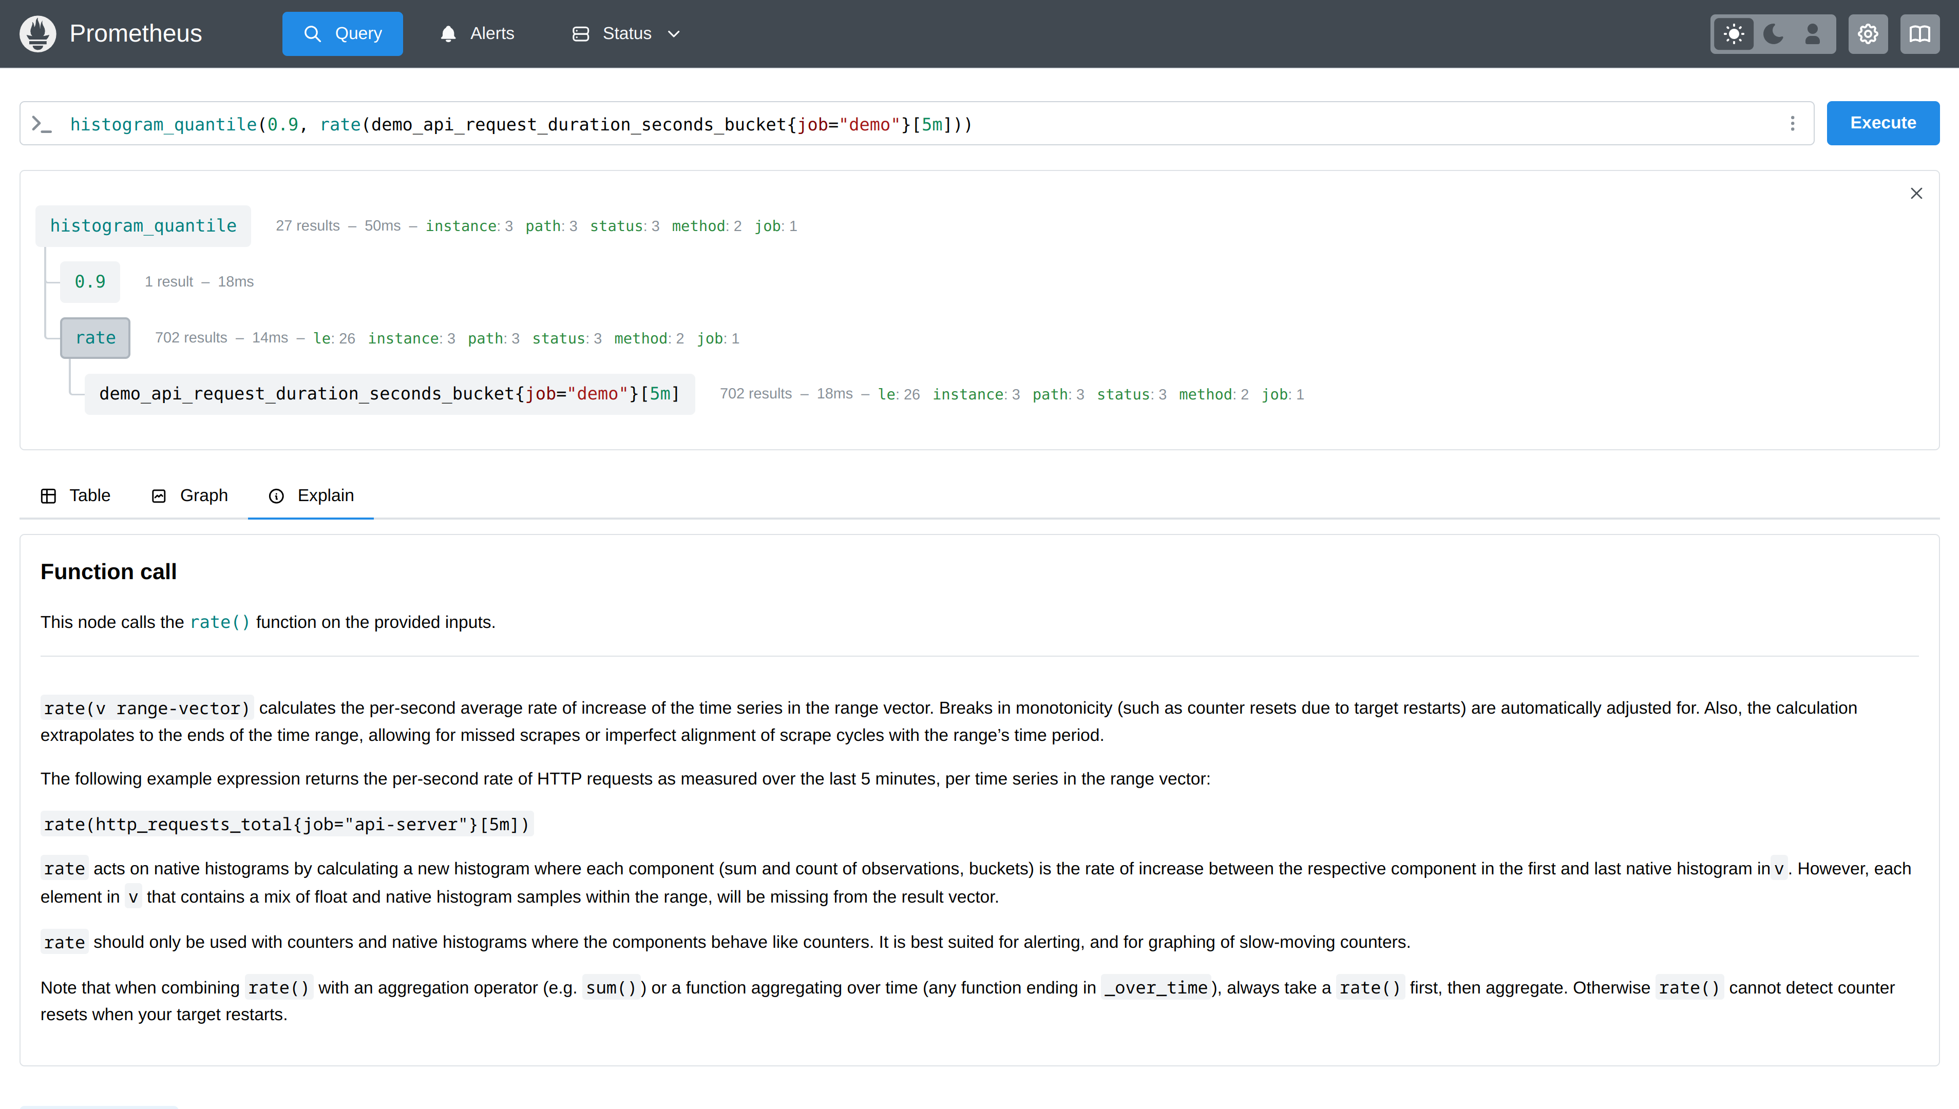Open Prometheus settings via gear icon
The height and width of the screenshot is (1109, 1959).
1867,33
